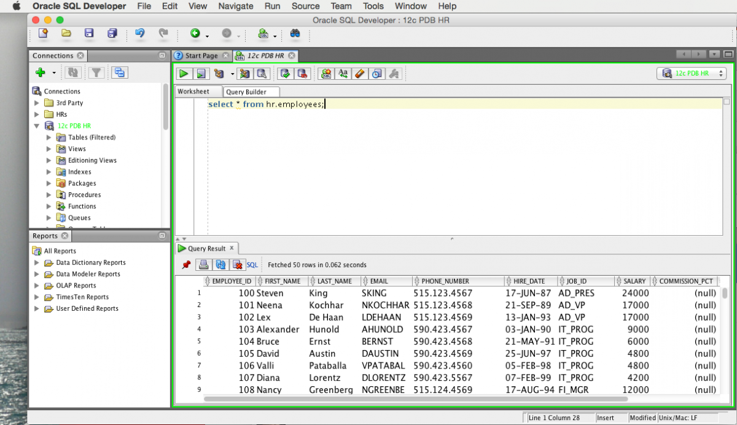The height and width of the screenshot is (425, 737).
Task: Click the Commit icon
Action: tap(284, 74)
